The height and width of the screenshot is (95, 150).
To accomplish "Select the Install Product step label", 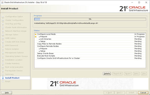I will click(12, 78).
